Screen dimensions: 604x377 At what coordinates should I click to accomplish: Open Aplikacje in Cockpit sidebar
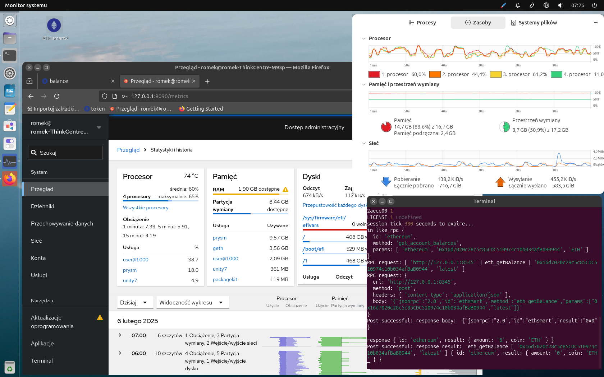65,344
